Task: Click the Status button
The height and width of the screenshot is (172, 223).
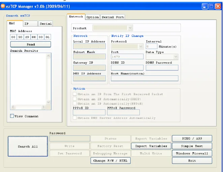Action: [110, 138]
